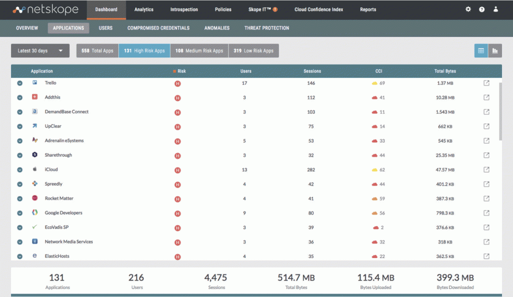The image size is (513, 297).
Task: Go to the Dashboard menu item
Action: [106, 9]
